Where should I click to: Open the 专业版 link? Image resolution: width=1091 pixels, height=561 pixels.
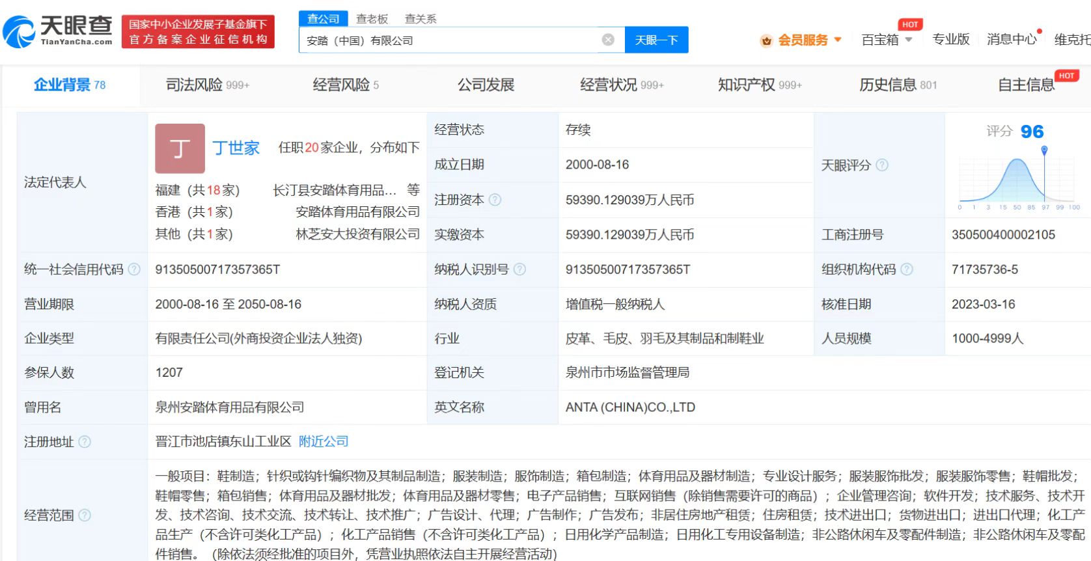pos(951,40)
